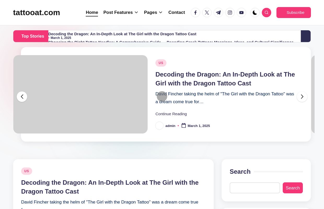Click the slider excerpt starting "David Fincher taking the helm"
Viewport: 324px width, 209px height.
(x=225, y=98)
